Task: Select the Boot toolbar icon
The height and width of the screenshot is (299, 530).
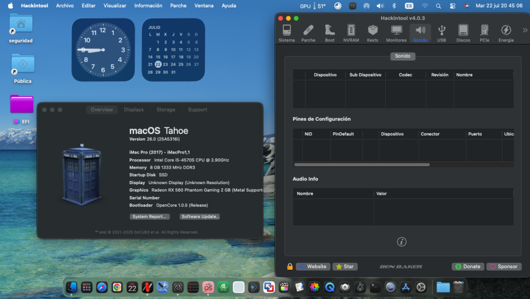Action: coord(330,33)
